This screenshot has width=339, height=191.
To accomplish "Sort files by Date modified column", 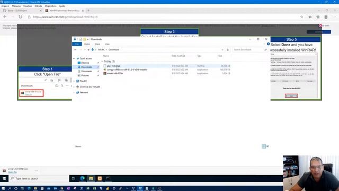I will point(178,56).
